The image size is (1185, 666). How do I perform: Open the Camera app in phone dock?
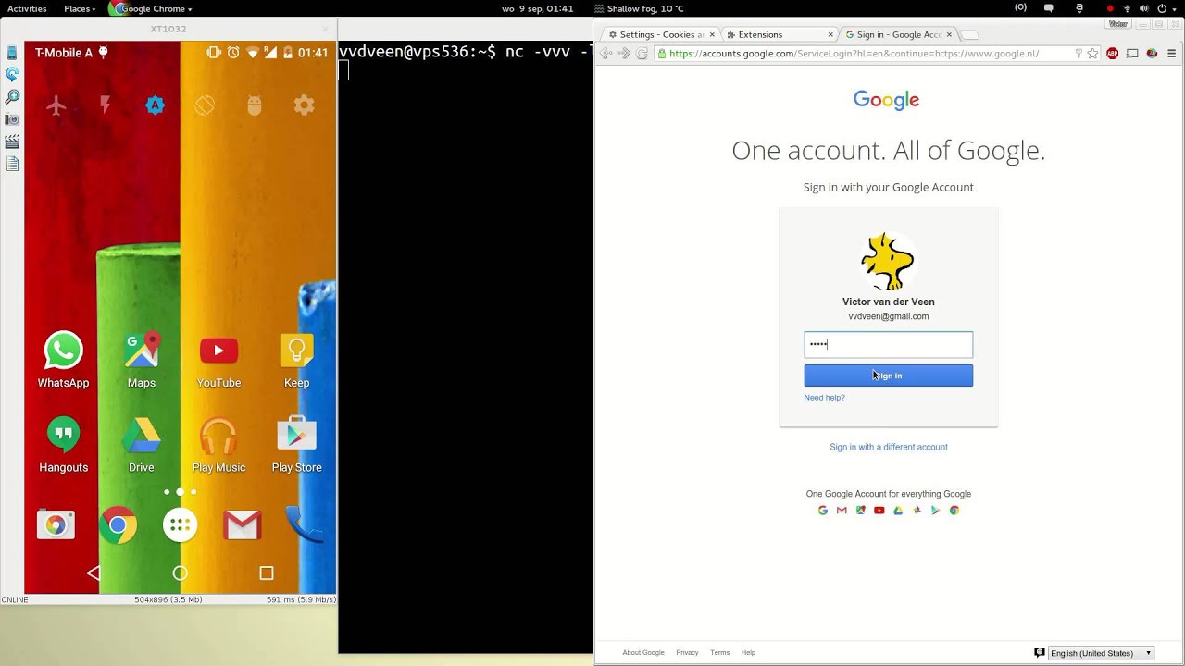(56, 525)
